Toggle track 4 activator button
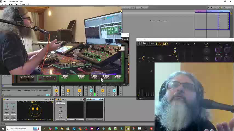 pyautogui.click(x=91, y=91)
